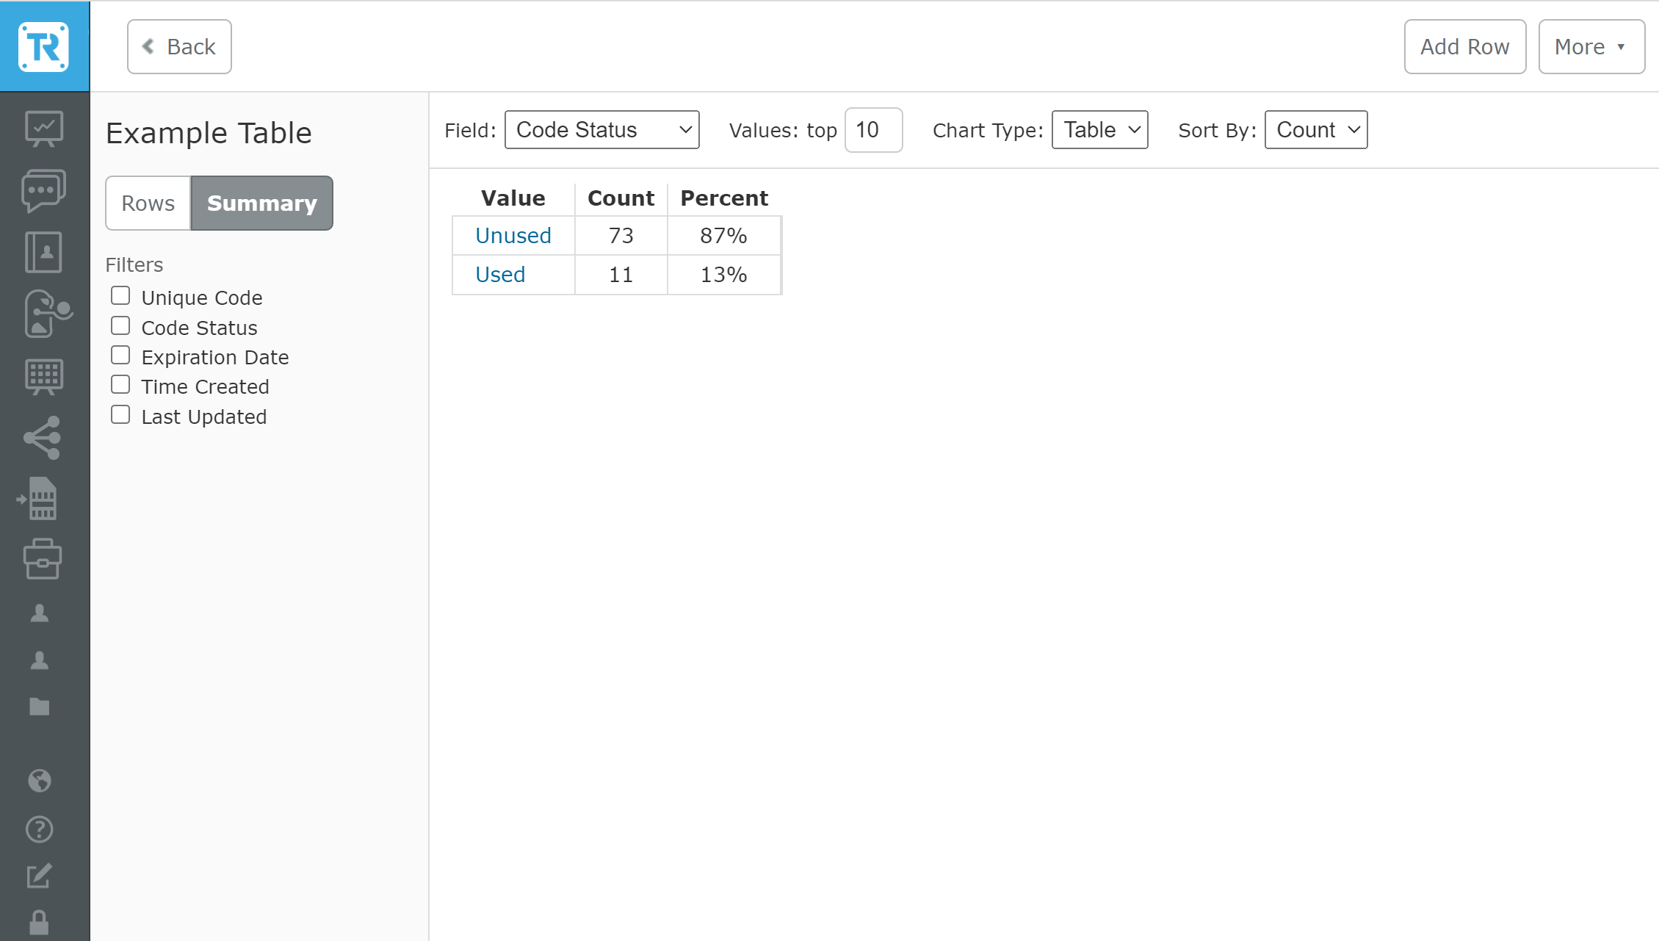This screenshot has width=1659, height=941.
Task: Open the Sort By Count dropdown
Action: pos(1316,130)
